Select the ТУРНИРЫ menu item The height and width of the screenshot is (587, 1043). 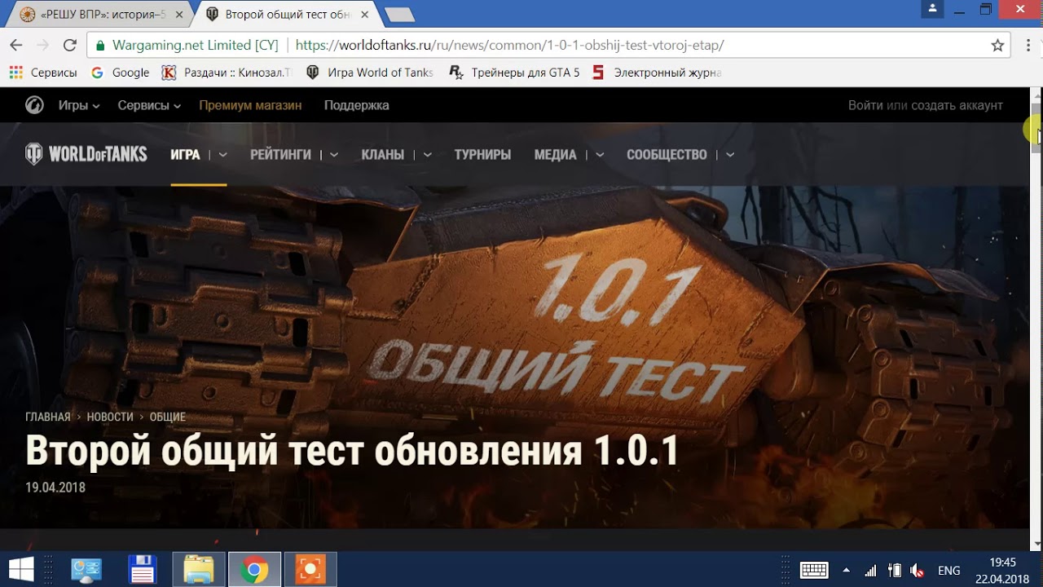[482, 155]
